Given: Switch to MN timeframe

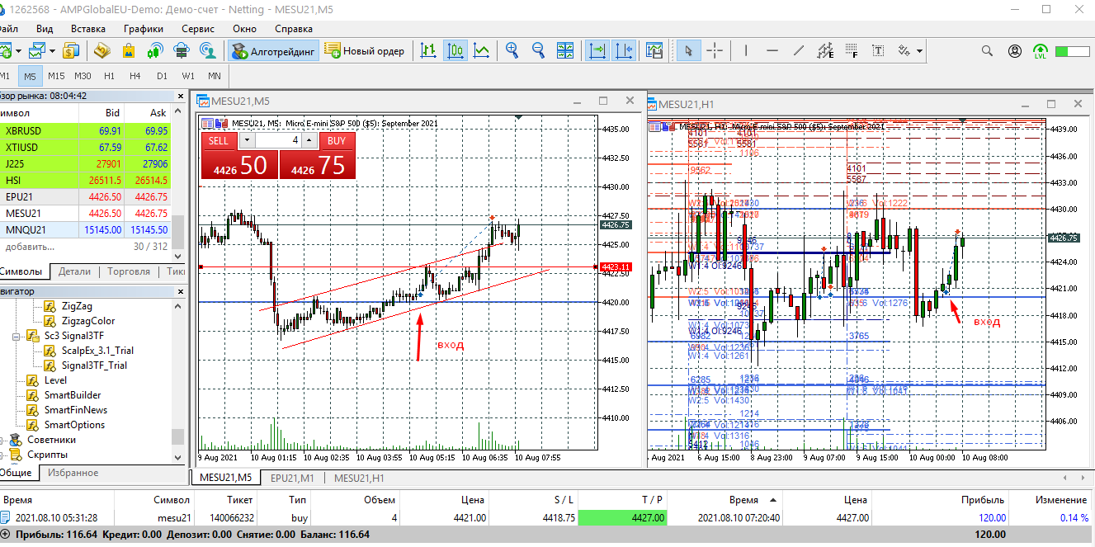Looking at the screenshot, I should (x=215, y=76).
